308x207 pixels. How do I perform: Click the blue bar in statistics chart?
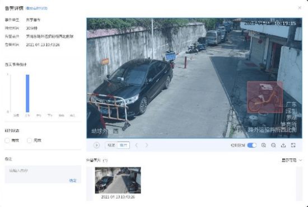(27, 93)
